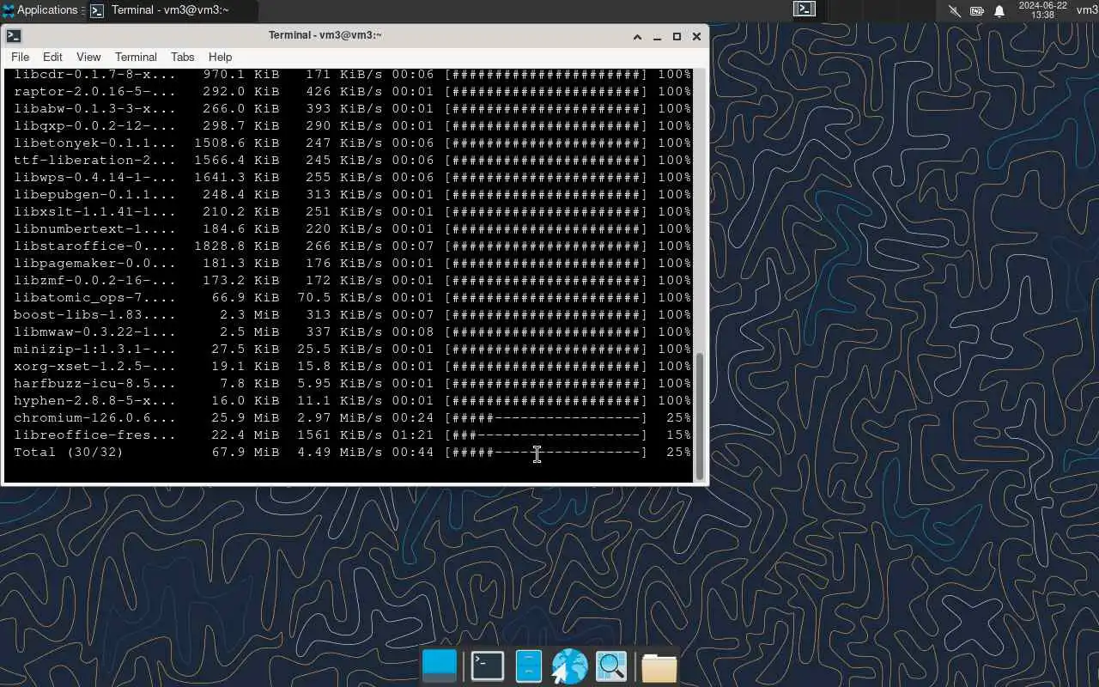The height and width of the screenshot is (687, 1099).
Task: Click the text 'libabw-0.1.3-3-x...'
Action: pyautogui.click(x=94, y=108)
